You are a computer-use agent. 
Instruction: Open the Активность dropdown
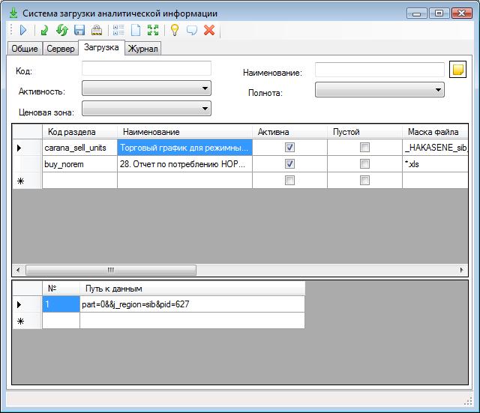(146, 88)
